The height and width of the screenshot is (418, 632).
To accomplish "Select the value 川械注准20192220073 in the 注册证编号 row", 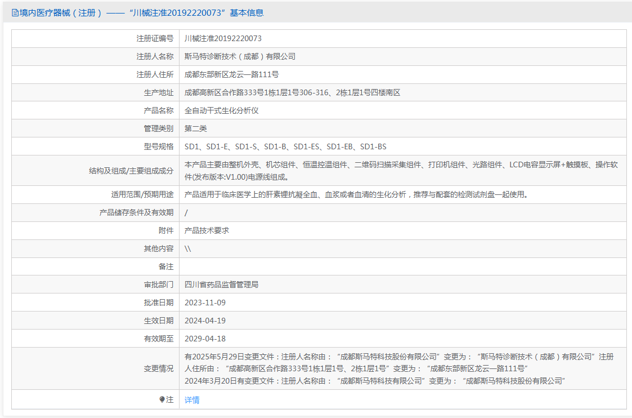I will (223, 38).
